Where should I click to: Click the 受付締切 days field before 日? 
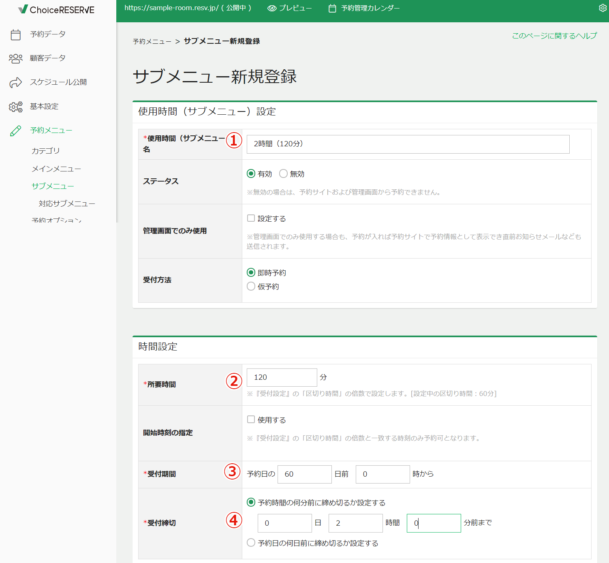285,523
